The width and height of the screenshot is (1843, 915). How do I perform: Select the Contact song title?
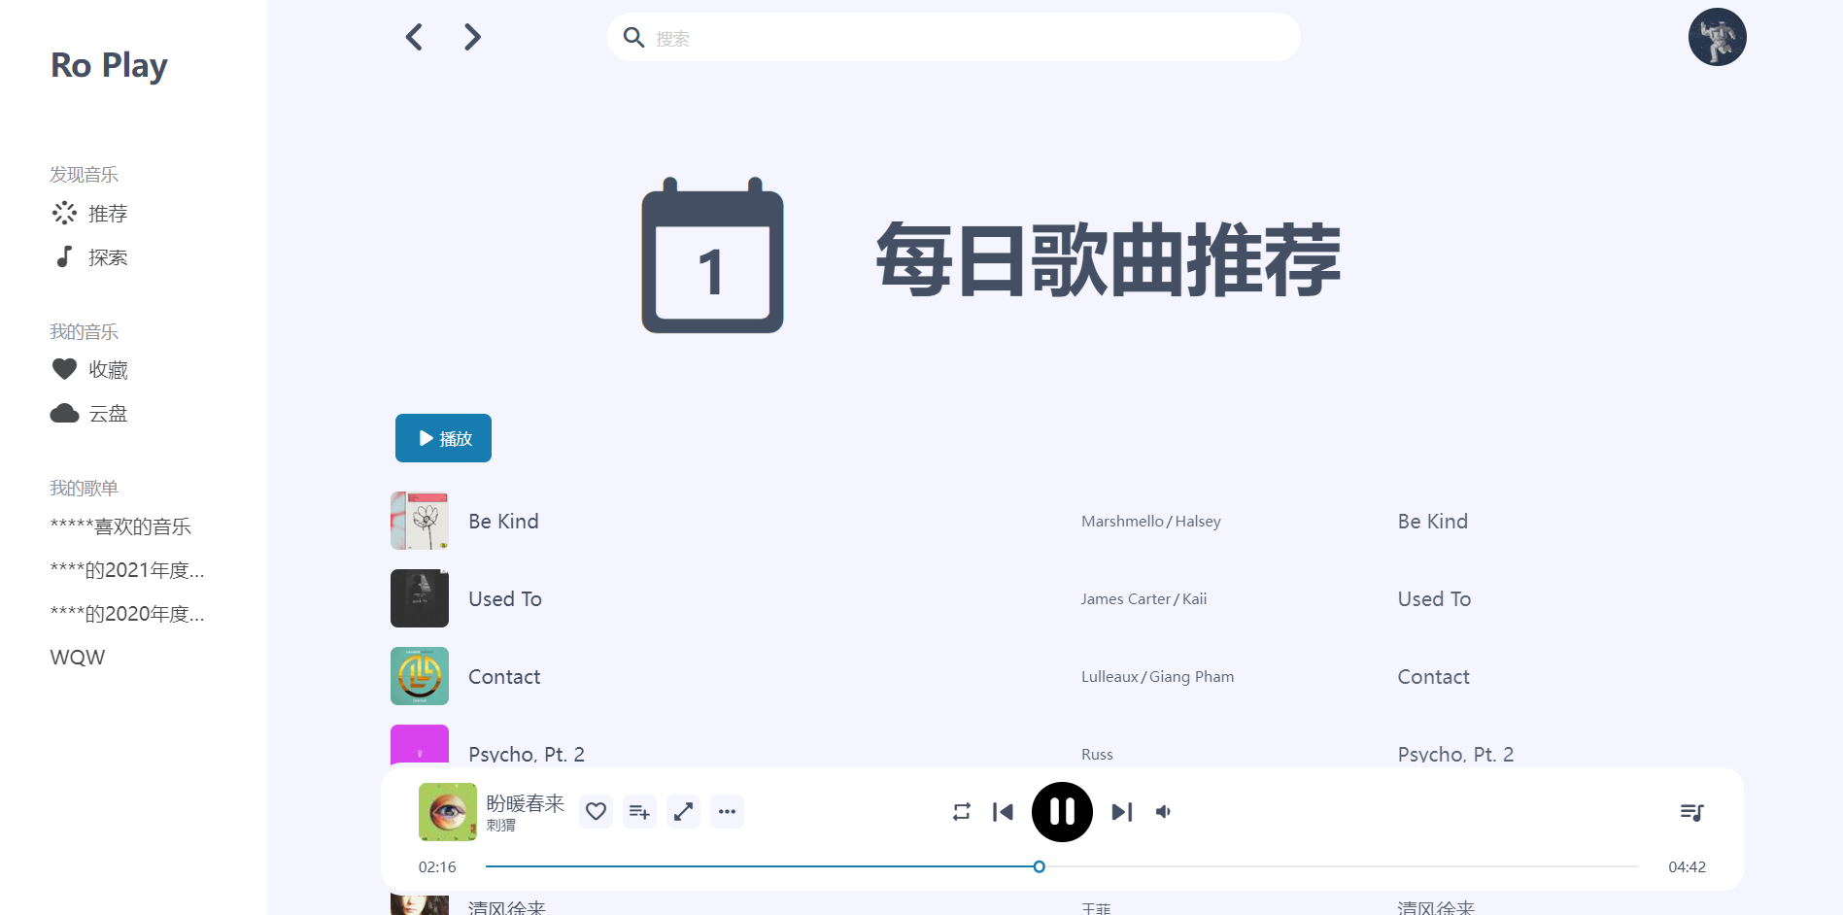pyautogui.click(x=504, y=677)
